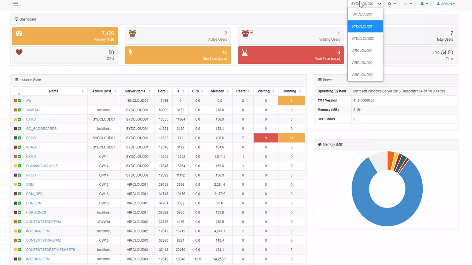472x265 pixels.
Task: Click the notifications bell icon
Action: click(x=422, y=4)
